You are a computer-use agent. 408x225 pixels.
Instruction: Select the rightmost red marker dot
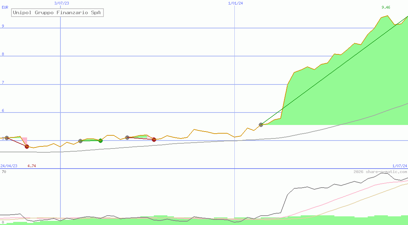154,139
